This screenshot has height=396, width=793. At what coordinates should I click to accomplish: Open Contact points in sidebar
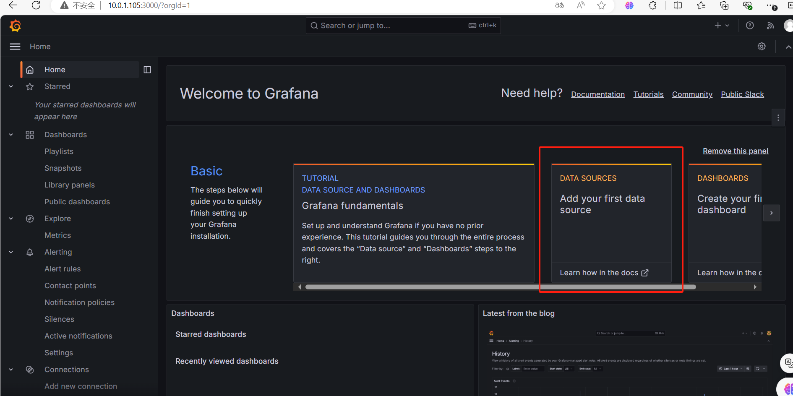(x=70, y=286)
